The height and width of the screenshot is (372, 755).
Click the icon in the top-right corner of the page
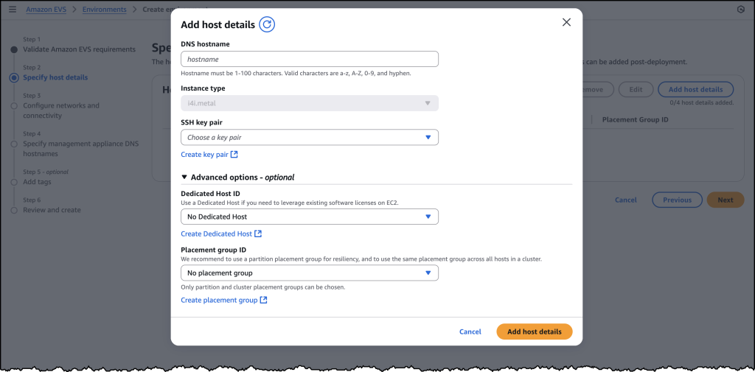(x=740, y=10)
